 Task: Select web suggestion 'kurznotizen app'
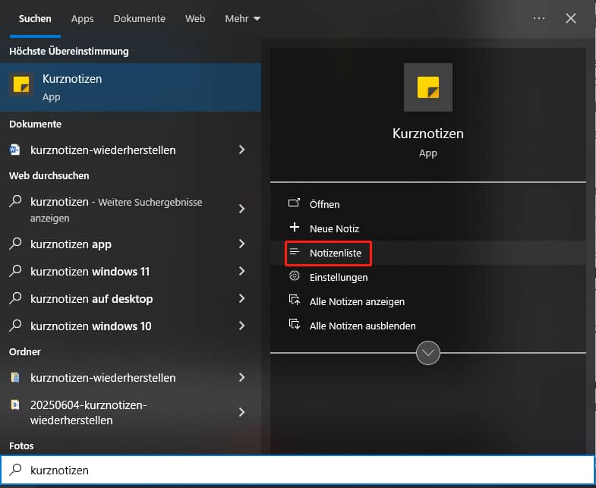(131, 244)
